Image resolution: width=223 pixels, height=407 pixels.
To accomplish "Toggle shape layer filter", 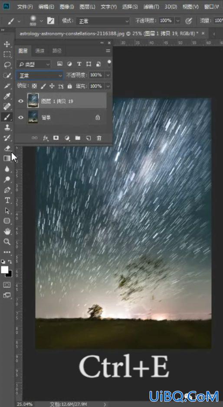I will (x=89, y=64).
